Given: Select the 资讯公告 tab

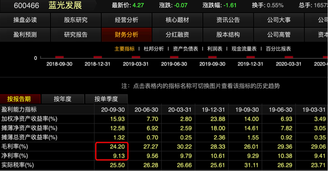Looking at the screenshot, I should (x=228, y=20).
